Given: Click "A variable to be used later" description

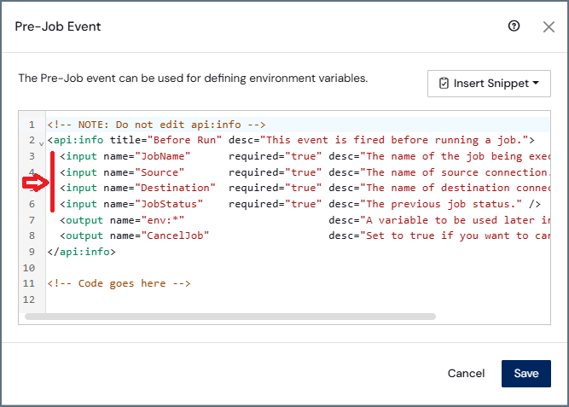Looking at the screenshot, I should [455, 220].
